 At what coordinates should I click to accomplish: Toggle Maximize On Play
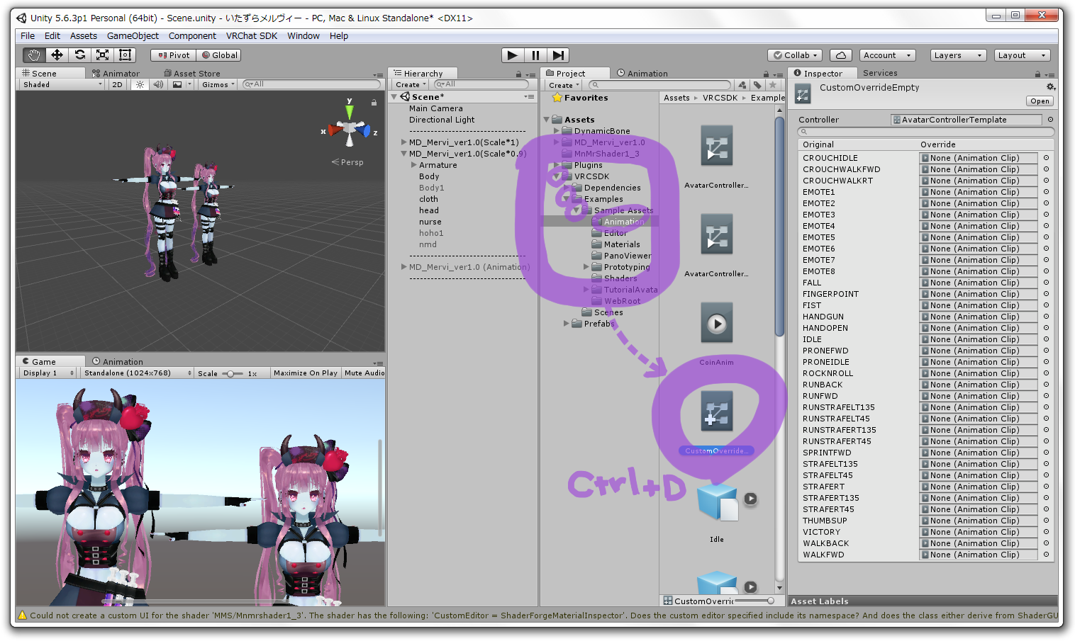click(x=305, y=373)
